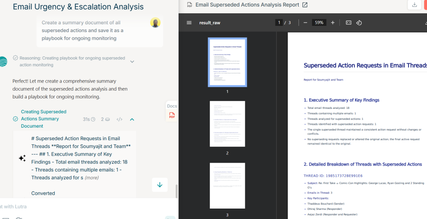
Task: Click the scroll to bottom arrow button
Action: pyautogui.click(x=160, y=185)
